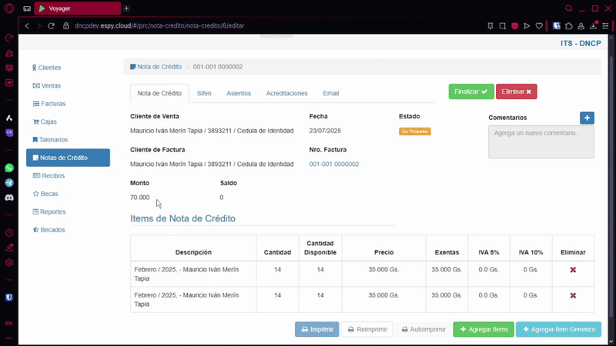Switch to the Sifen tab
The height and width of the screenshot is (346, 616).
(x=204, y=93)
